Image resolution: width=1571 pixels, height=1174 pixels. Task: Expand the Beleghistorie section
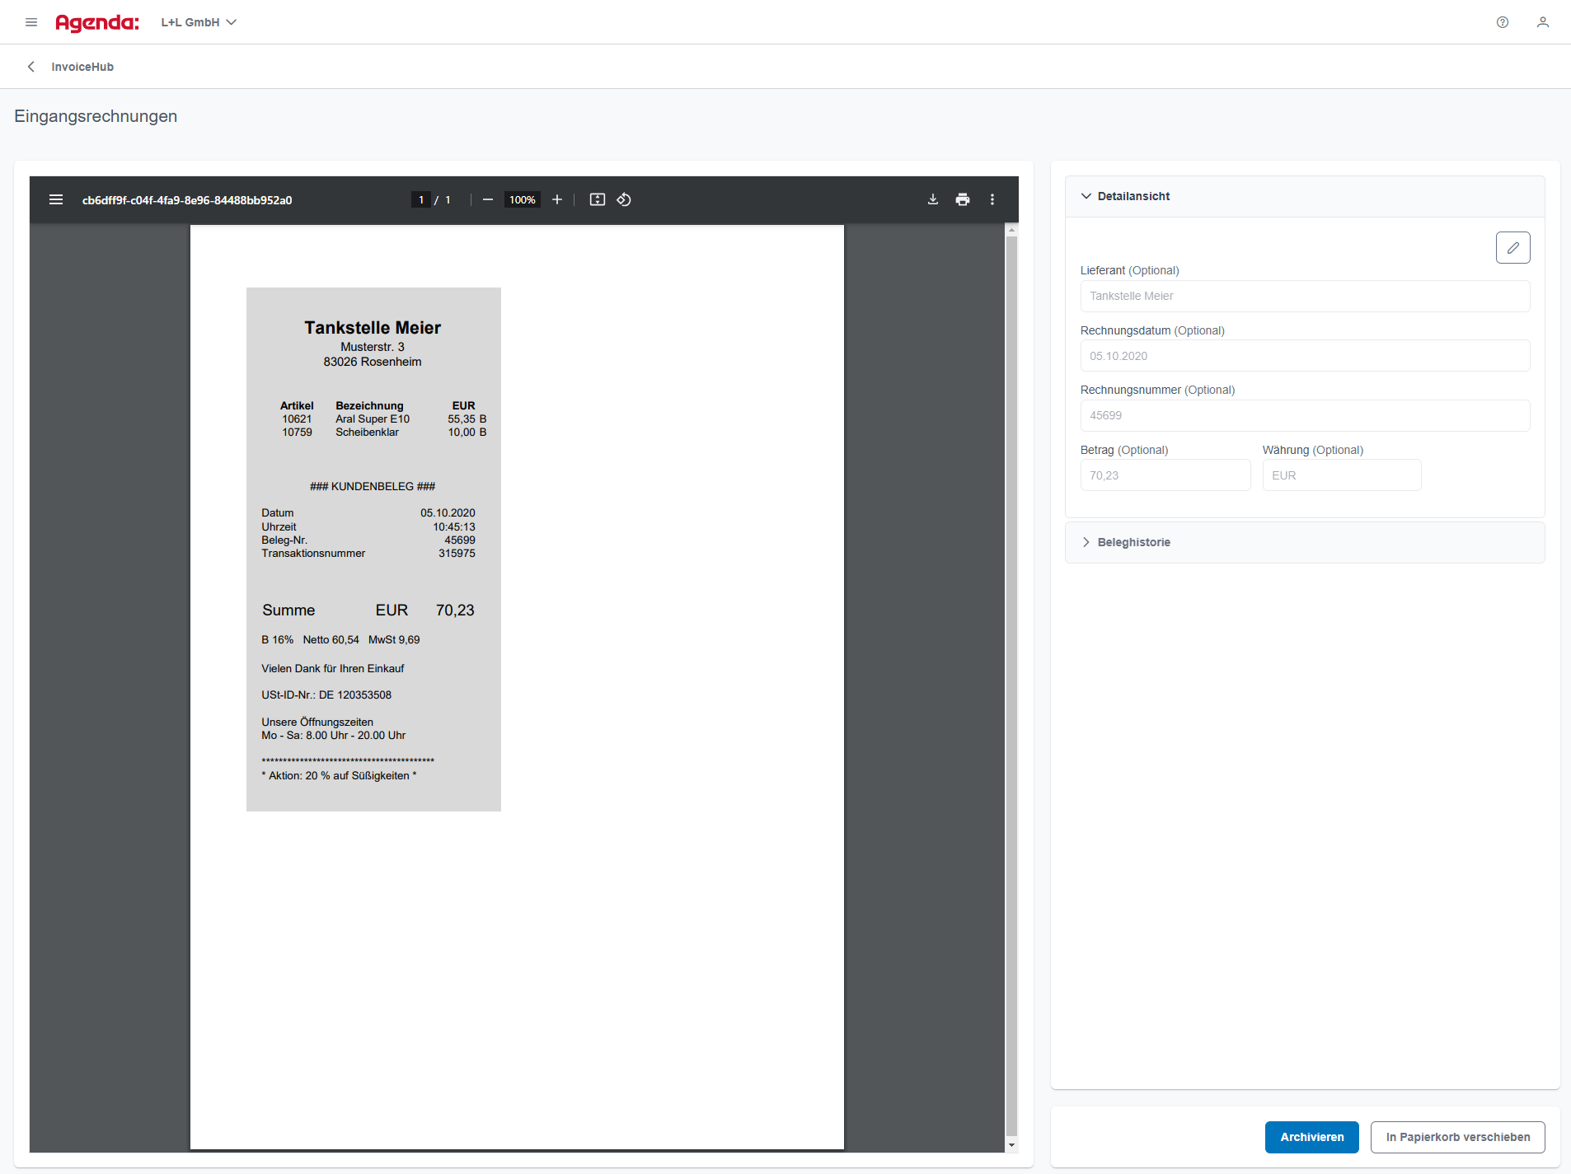(1086, 542)
